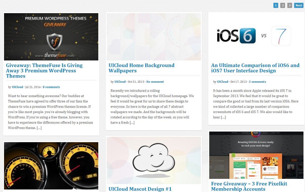The image size is (305, 192).
Task: Click UICloud author link on ThemeFuse post
Action: [17, 87]
